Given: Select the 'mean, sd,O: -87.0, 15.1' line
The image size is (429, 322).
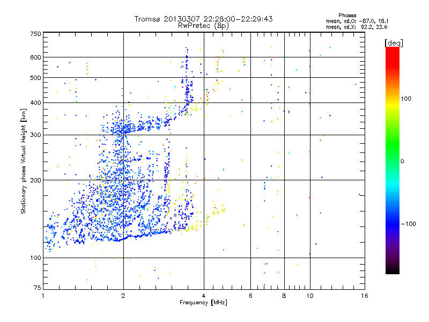Looking at the screenshot, I should tap(357, 21).
